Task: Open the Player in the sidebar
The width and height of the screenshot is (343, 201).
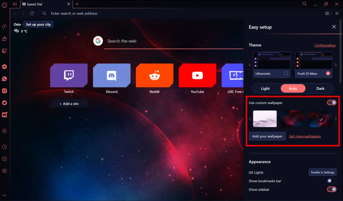Action: [4, 131]
